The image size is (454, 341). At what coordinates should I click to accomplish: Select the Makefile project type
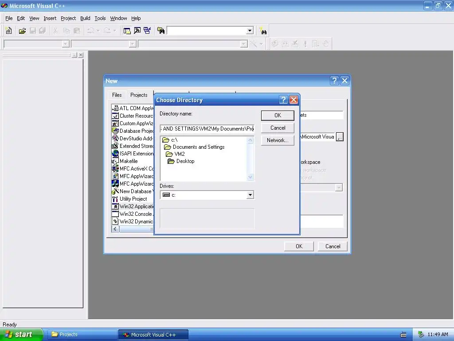click(125, 161)
